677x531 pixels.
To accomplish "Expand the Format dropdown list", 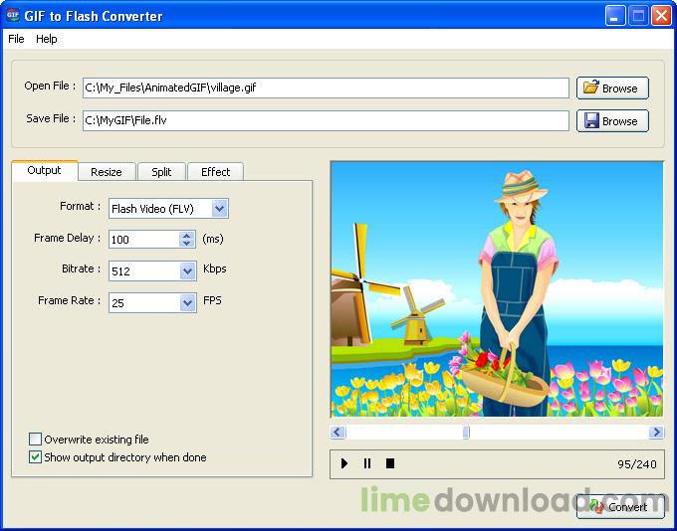I will coord(220,209).
